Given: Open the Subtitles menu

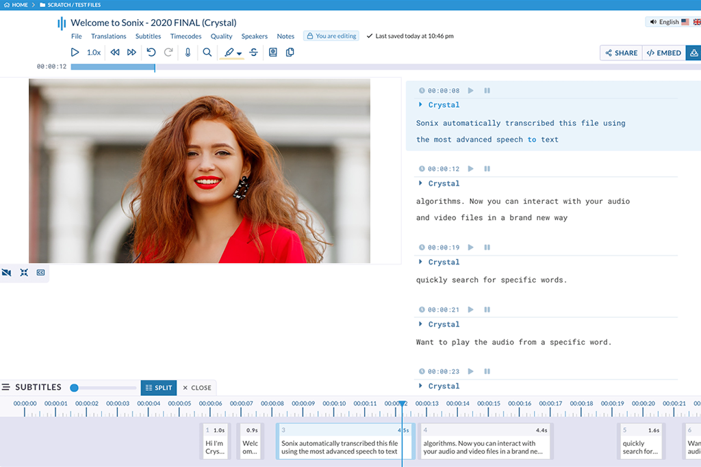Looking at the screenshot, I should pyautogui.click(x=148, y=36).
